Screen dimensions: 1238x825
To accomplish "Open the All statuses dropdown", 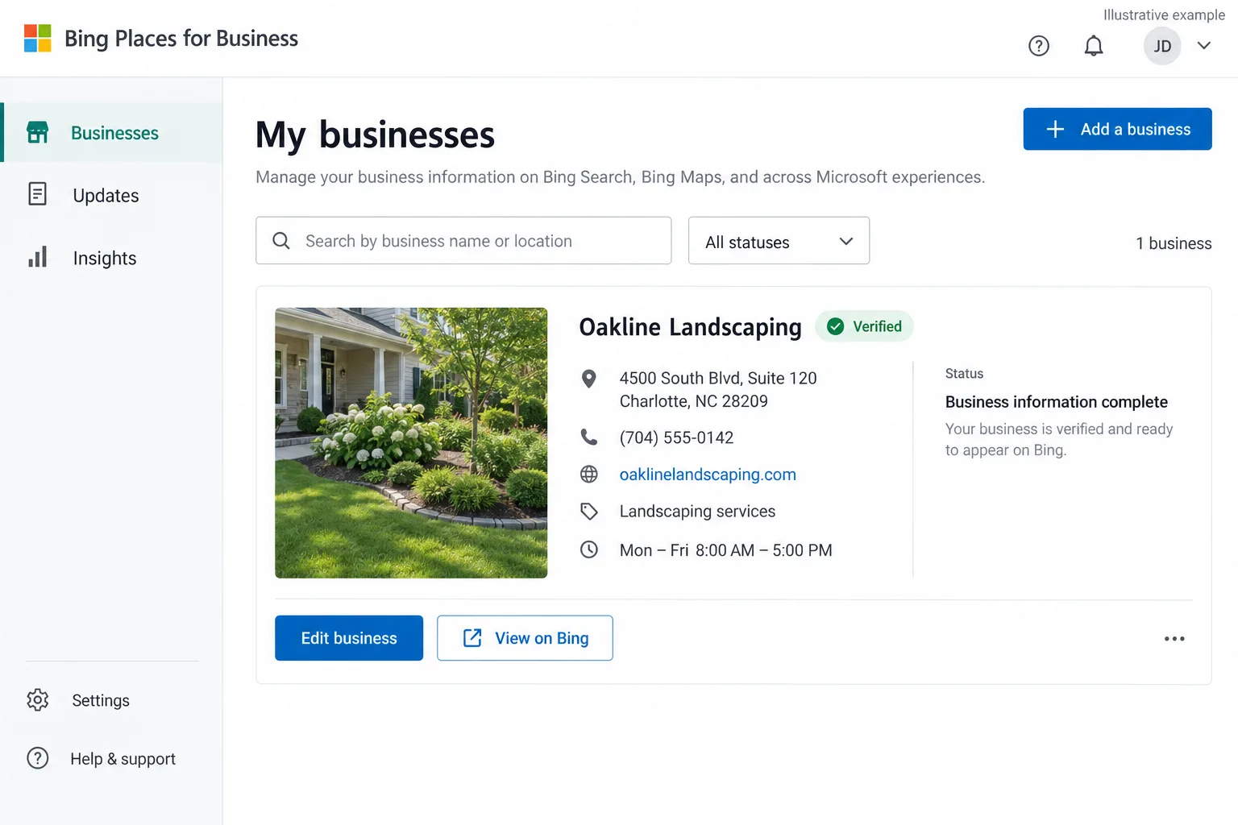I will (779, 240).
